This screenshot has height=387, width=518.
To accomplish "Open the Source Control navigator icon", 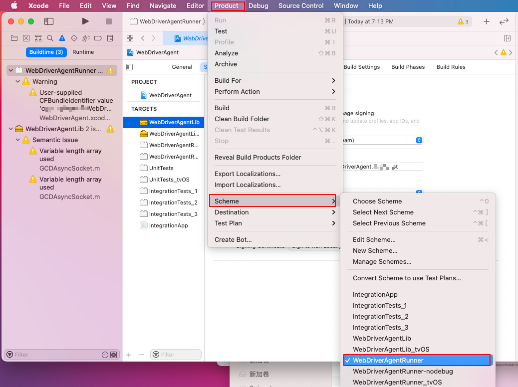I will click(26, 38).
